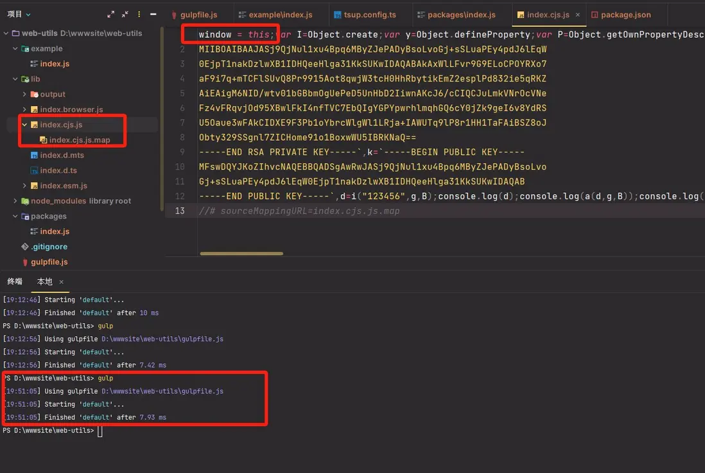The height and width of the screenshot is (473, 705).
Task: Collapse the example folder
Action: (x=15, y=49)
